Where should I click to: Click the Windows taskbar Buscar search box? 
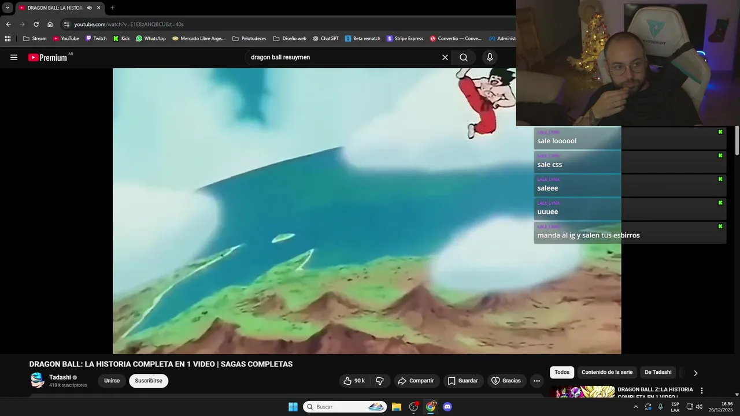click(345, 407)
